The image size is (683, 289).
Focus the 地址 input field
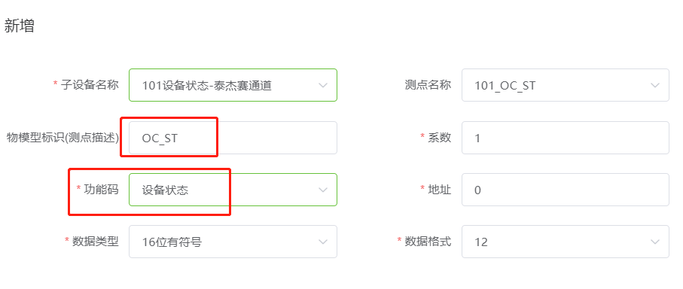(x=566, y=190)
